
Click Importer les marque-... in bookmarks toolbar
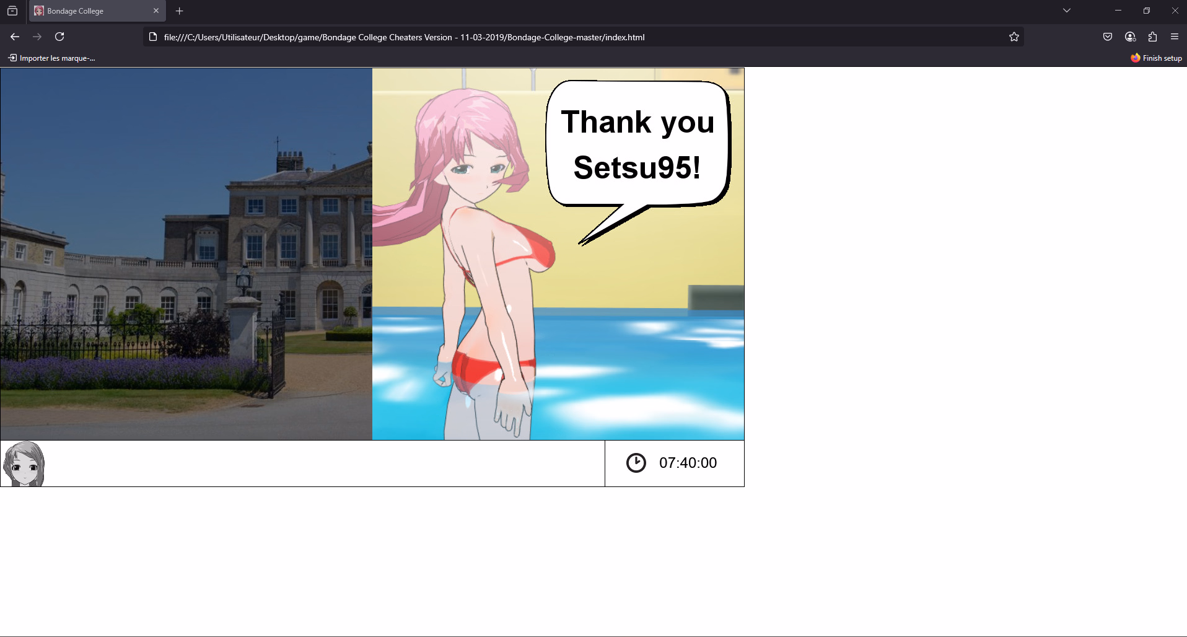coord(52,58)
